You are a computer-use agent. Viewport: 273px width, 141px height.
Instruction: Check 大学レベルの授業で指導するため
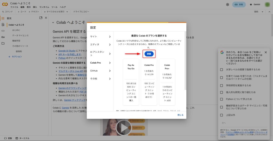pos(222,70)
